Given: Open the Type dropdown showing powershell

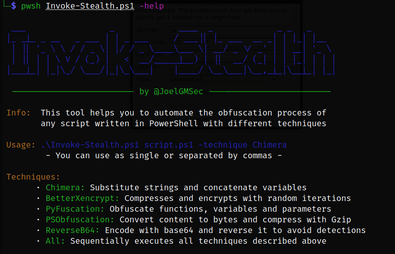Looking at the screenshot, I should tap(224, 79).
